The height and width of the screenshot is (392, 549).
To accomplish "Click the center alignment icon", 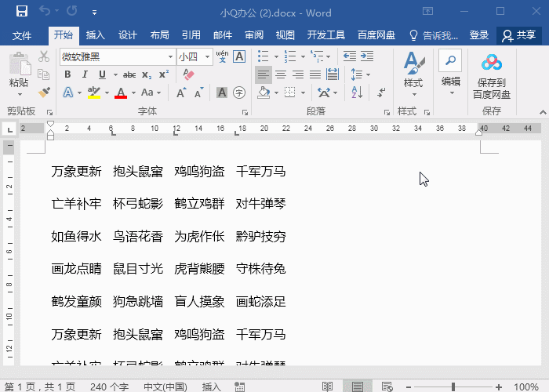I will 281,74.
